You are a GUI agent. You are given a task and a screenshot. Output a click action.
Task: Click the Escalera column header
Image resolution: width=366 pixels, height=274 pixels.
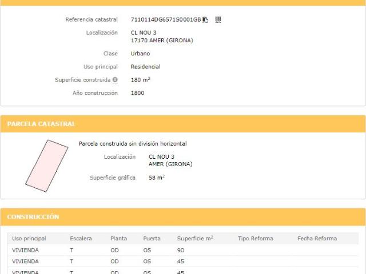(81, 239)
